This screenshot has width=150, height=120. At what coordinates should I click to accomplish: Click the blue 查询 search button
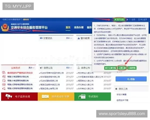coord(131,79)
